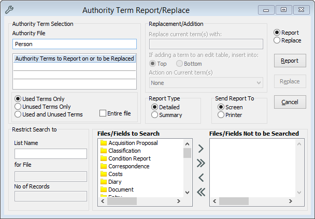This screenshot has height=219, width=315.
Task: Select Document in search list
Action: click(x=121, y=189)
